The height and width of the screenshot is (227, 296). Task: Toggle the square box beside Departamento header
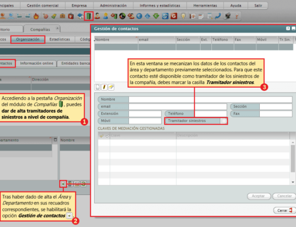coord(56,139)
